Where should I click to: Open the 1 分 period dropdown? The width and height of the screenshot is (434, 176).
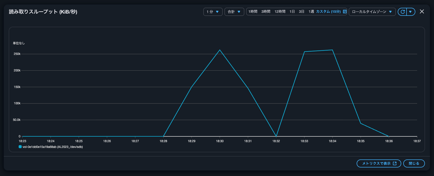pyautogui.click(x=213, y=12)
